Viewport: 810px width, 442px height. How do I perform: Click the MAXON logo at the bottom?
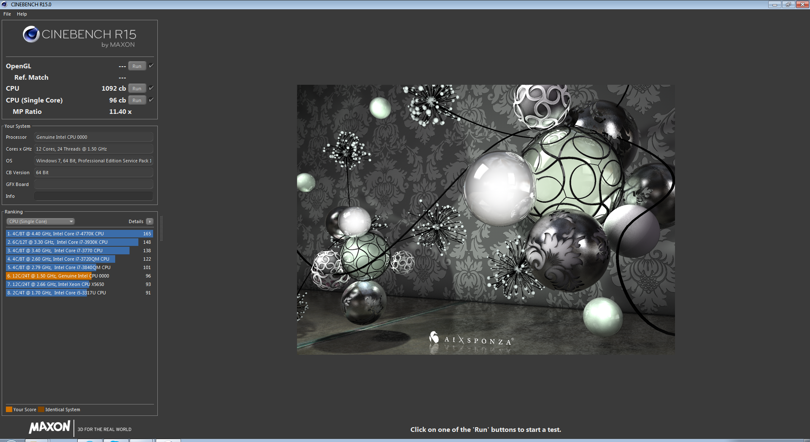pos(49,427)
